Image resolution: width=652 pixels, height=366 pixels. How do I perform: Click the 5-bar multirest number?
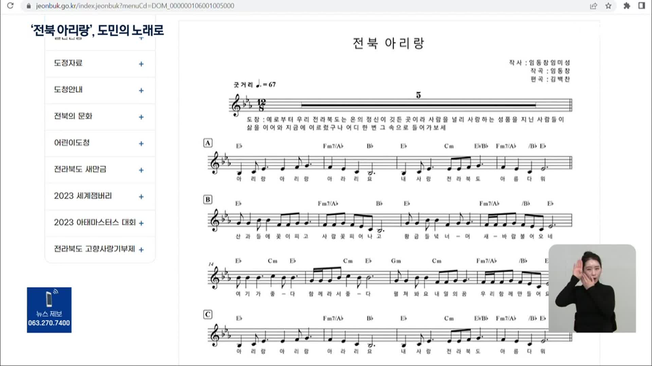[x=418, y=95]
